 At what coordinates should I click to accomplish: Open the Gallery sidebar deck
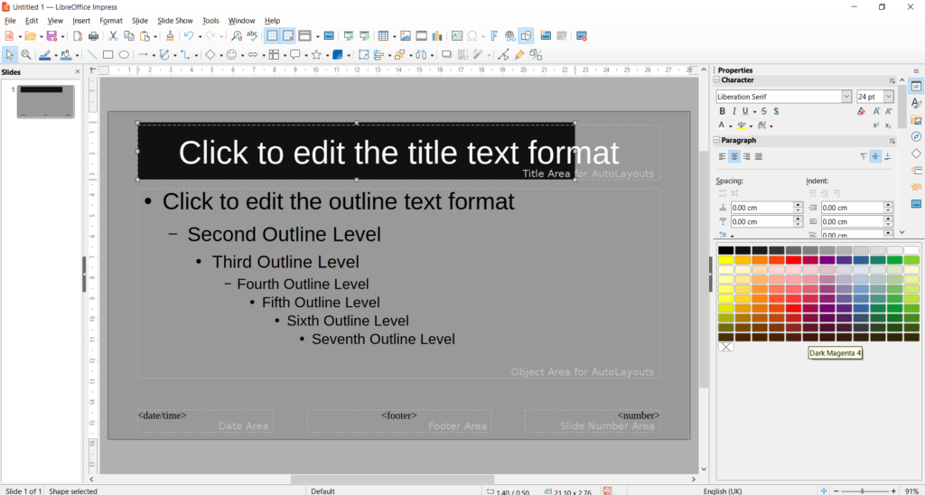point(916,120)
